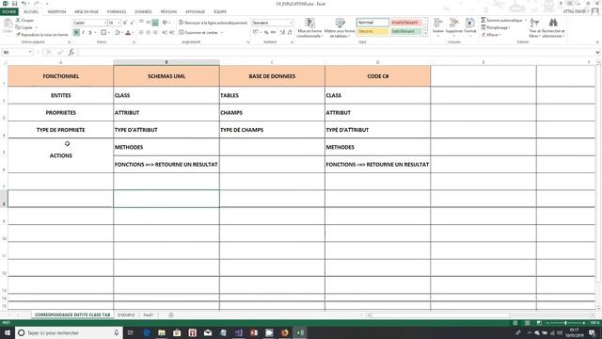The height and width of the screenshot is (339, 602).
Task: Click the Increase decimal icon
Action: pyautogui.click(x=282, y=33)
